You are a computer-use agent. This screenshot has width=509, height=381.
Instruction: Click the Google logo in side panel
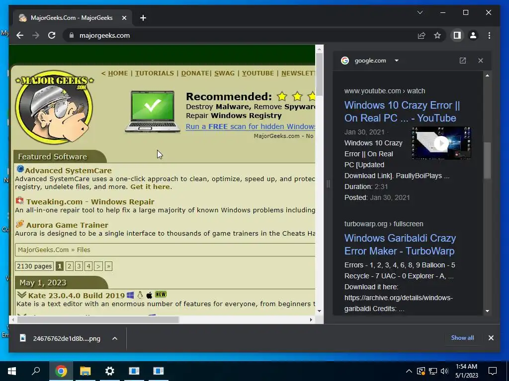[x=345, y=61]
